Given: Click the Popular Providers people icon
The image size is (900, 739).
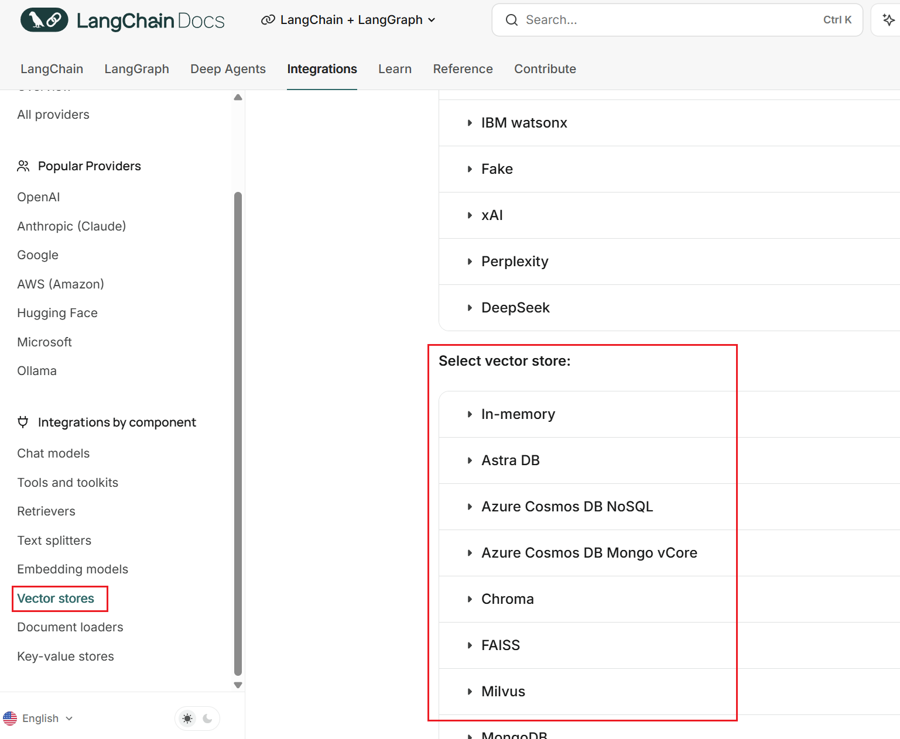Looking at the screenshot, I should [x=23, y=166].
